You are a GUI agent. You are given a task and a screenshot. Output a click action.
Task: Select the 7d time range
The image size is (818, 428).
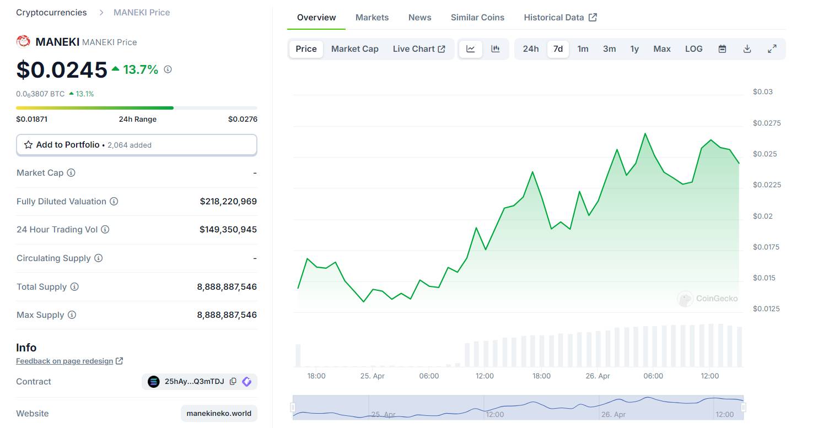point(558,49)
